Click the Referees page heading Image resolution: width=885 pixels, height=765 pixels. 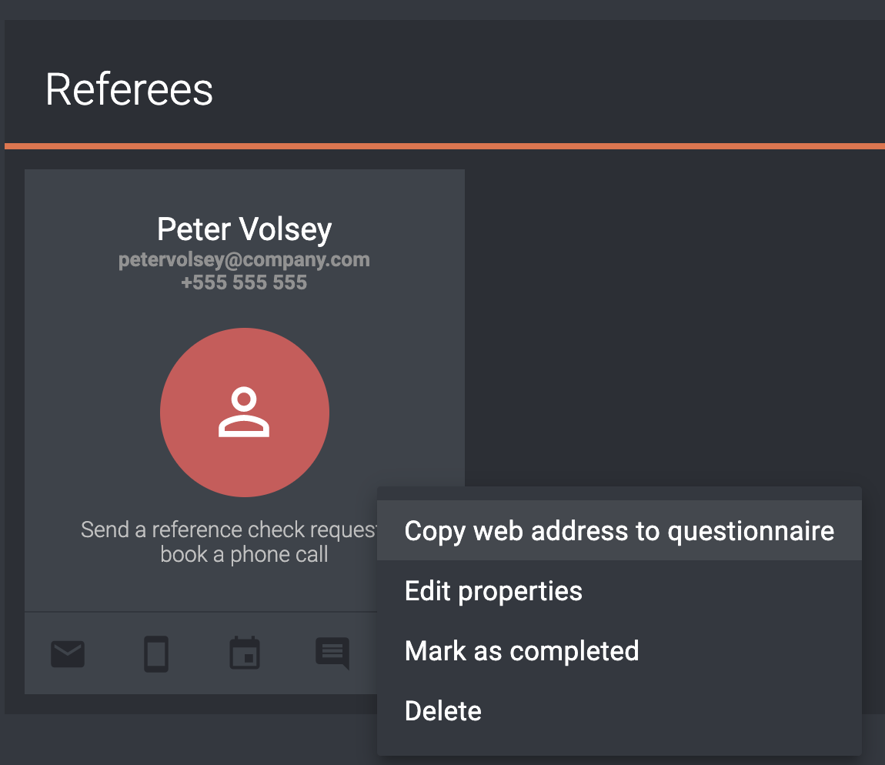(x=129, y=90)
